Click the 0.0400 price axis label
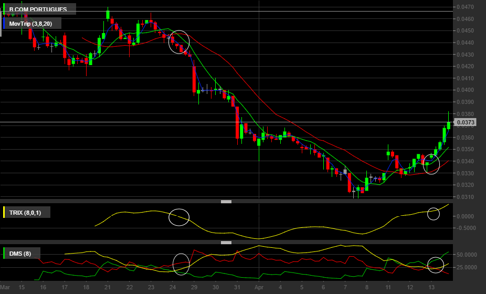486x294 pixels. (465, 90)
